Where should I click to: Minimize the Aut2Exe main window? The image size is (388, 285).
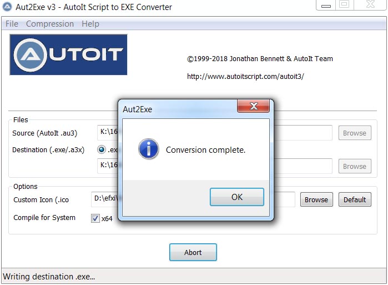point(326,5)
